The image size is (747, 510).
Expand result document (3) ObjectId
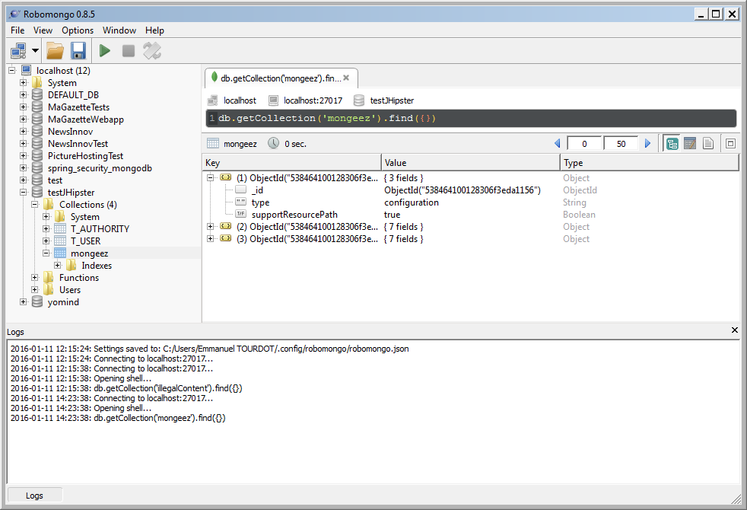(x=210, y=238)
